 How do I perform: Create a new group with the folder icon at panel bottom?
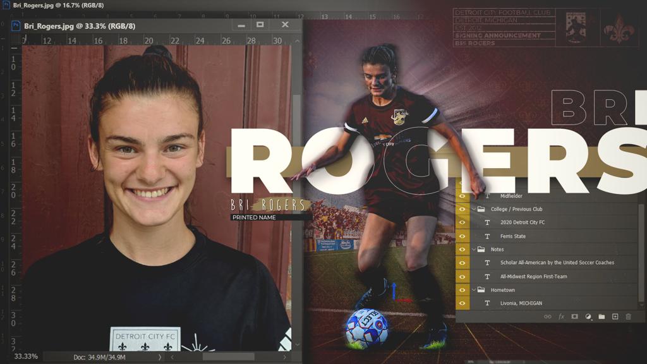pos(602,317)
